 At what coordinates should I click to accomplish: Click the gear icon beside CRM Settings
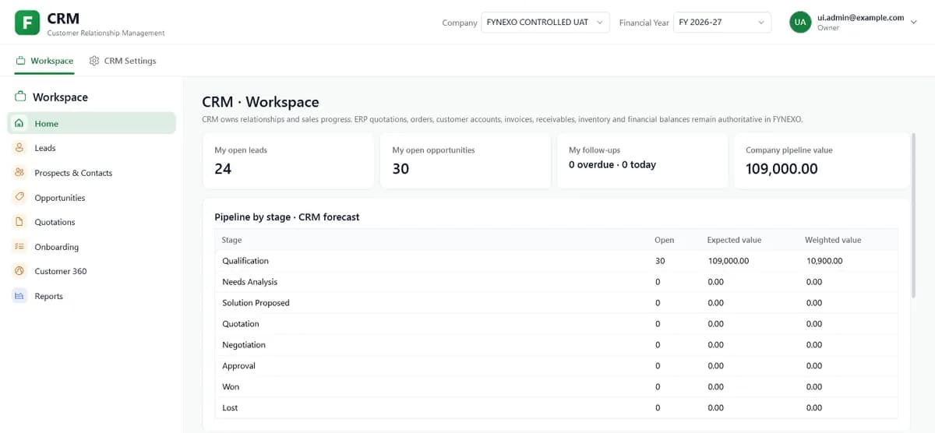coord(94,61)
